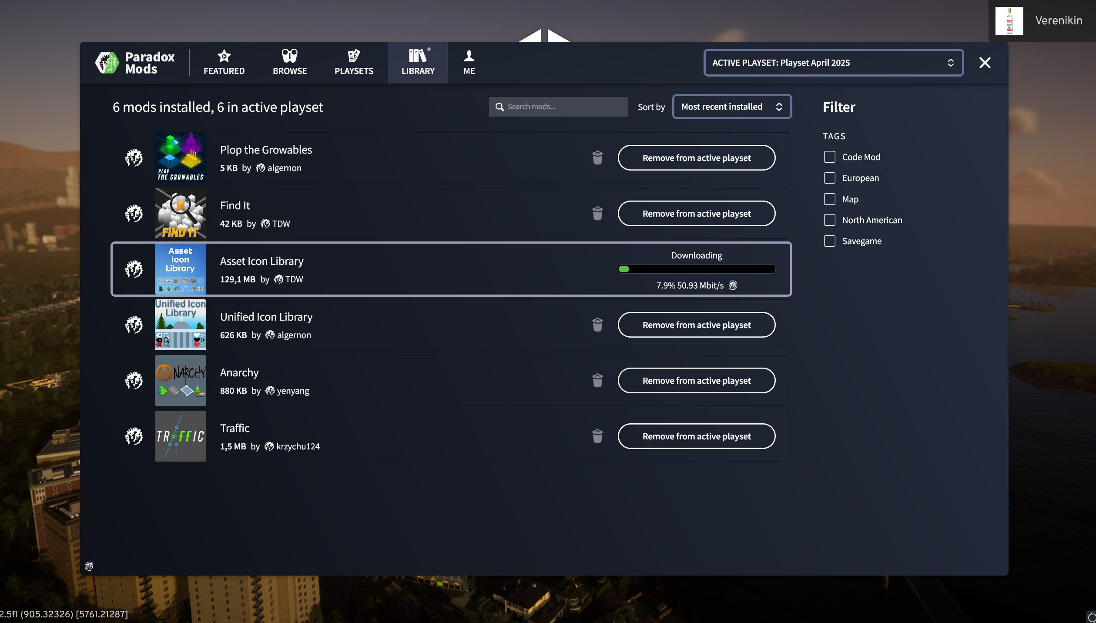The height and width of the screenshot is (623, 1096).
Task: Click the Paradox icon left of Unified Icon Library
Action: coord(134,325)
